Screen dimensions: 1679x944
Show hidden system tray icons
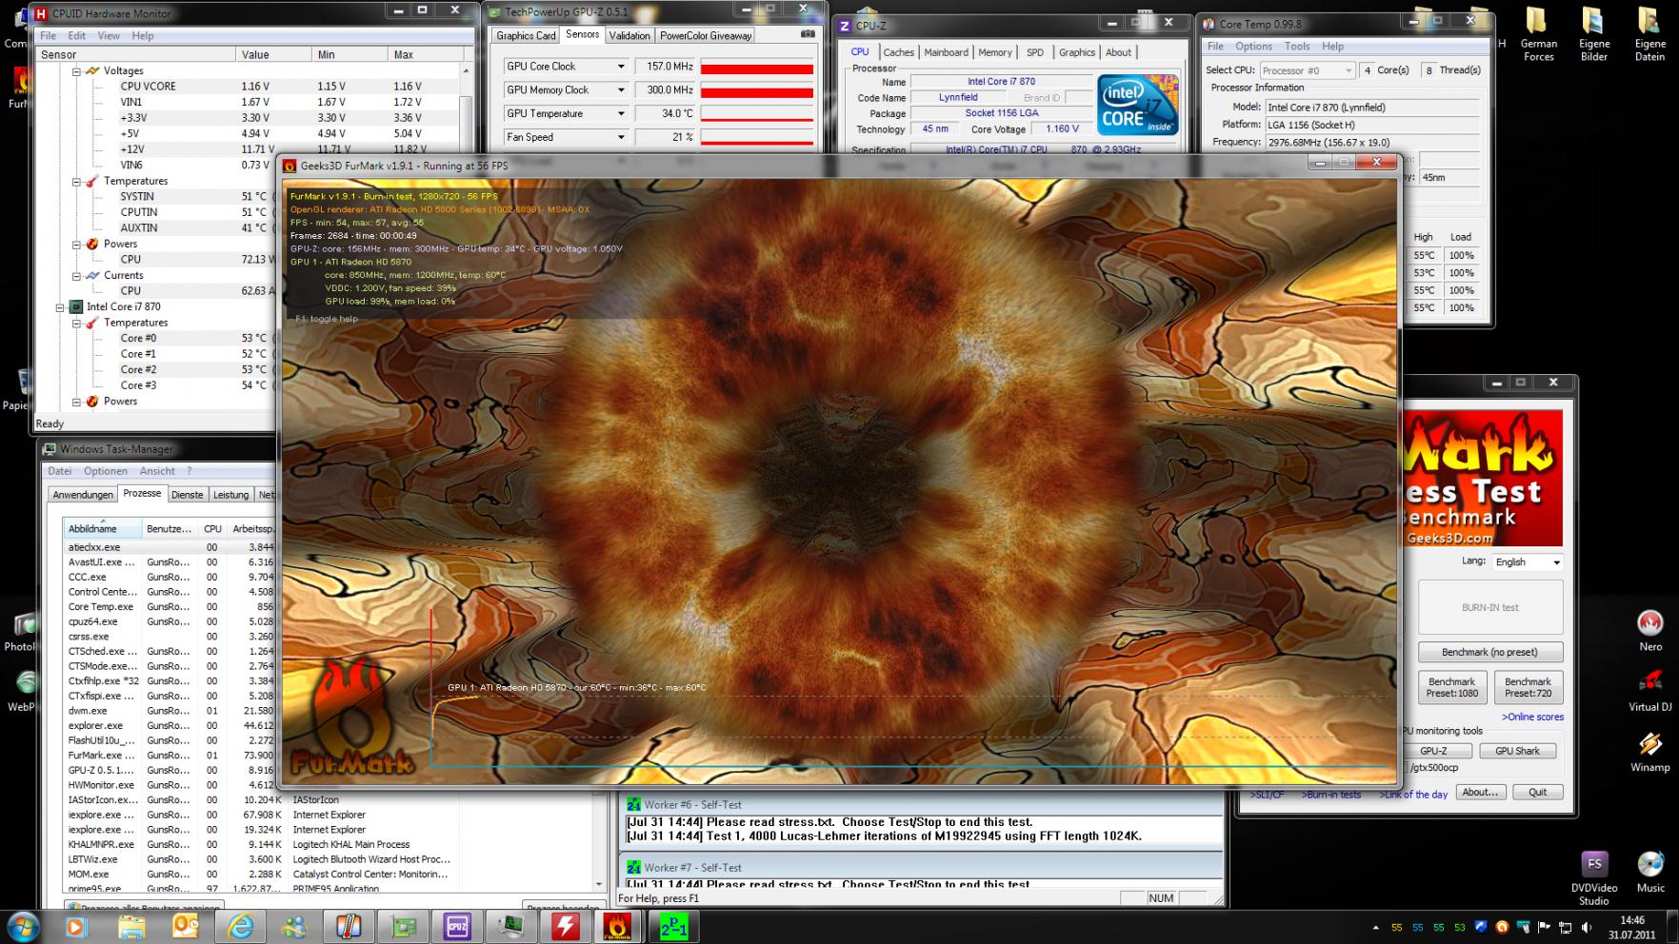point(1374,927)
